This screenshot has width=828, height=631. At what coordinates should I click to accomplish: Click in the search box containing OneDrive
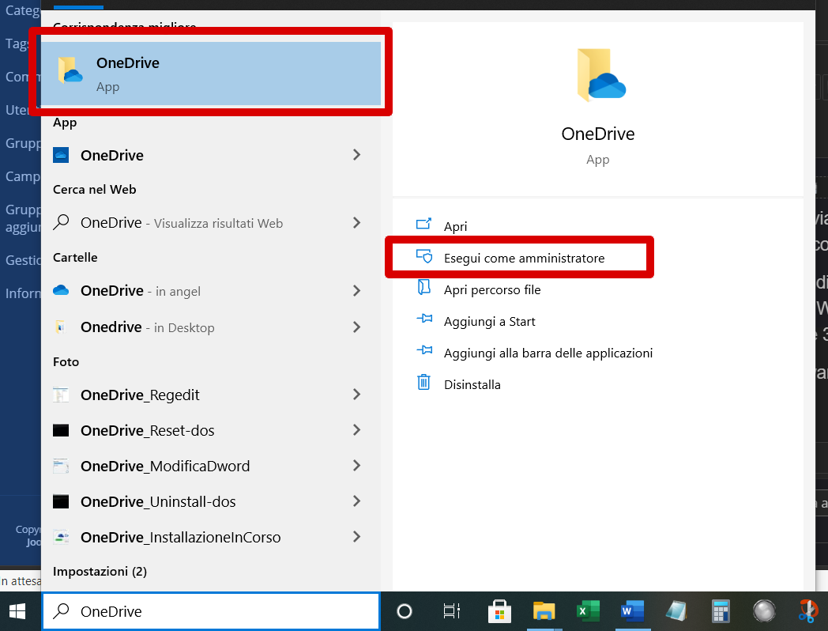(211, 611)
